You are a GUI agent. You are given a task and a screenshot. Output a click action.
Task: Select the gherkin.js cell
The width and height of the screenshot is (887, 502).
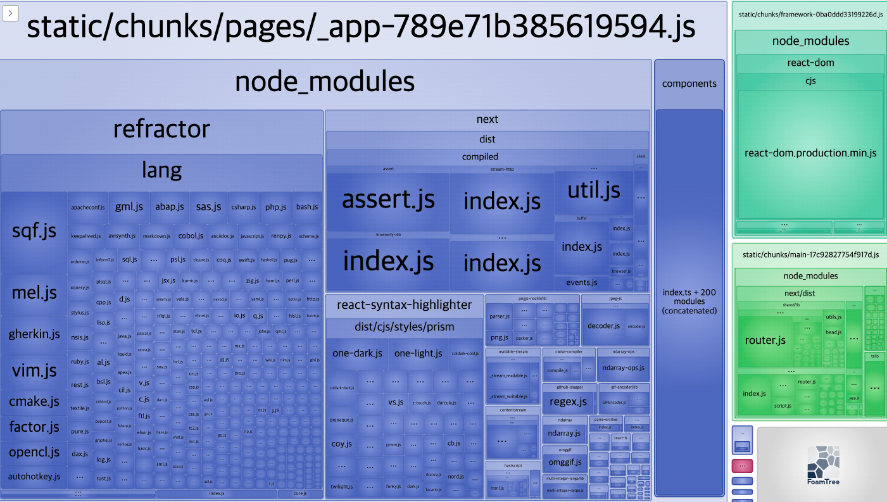(x=34, y=334)
